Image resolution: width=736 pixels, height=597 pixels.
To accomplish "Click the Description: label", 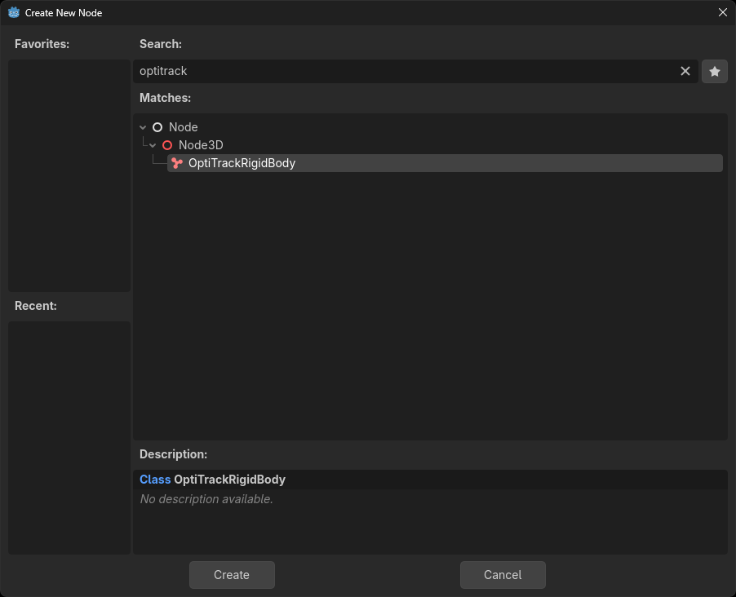I will coord(173,453).
